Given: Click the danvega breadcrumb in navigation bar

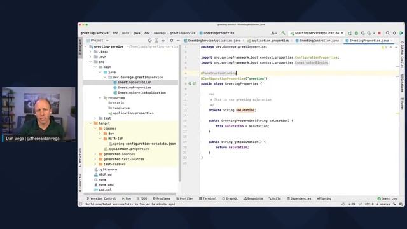Looking at the screenshot, I should coord(160,33).
